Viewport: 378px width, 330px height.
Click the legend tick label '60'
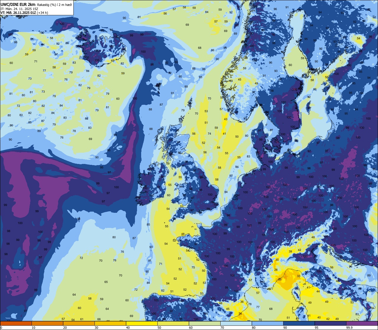191,328
